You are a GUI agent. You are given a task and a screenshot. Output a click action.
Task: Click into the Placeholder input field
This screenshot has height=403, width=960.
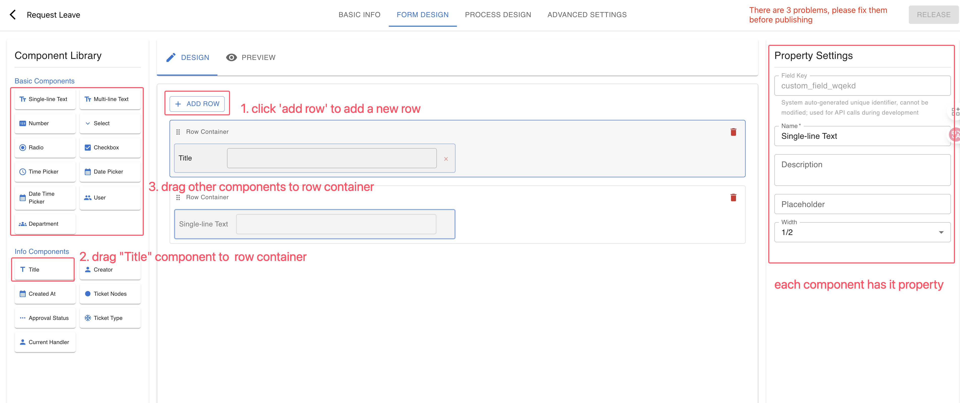tap(862, 204)
